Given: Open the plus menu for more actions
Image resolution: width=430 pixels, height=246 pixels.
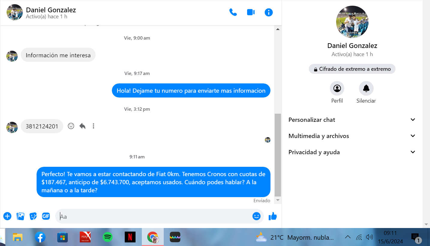Looking at the screenshot, I should pos(7,216).
